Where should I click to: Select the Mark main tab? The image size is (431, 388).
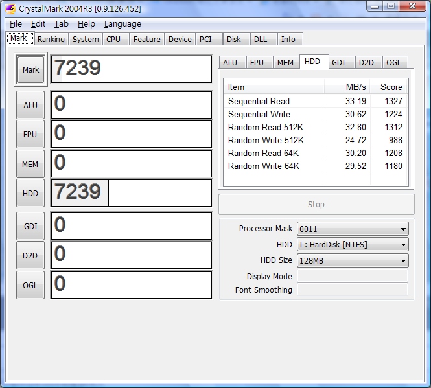pyautogui.click(x=20, y=38)
